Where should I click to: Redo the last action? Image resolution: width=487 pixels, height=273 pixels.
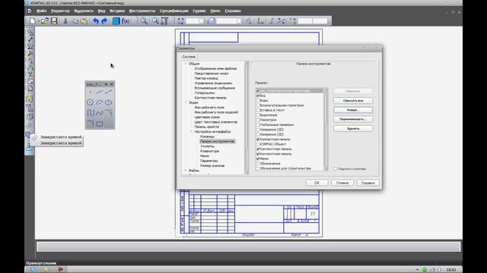click(105, 21)
